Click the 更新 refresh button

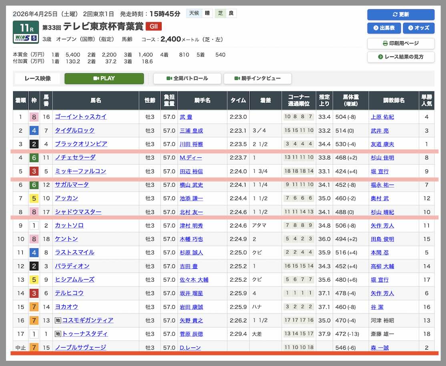401,14
